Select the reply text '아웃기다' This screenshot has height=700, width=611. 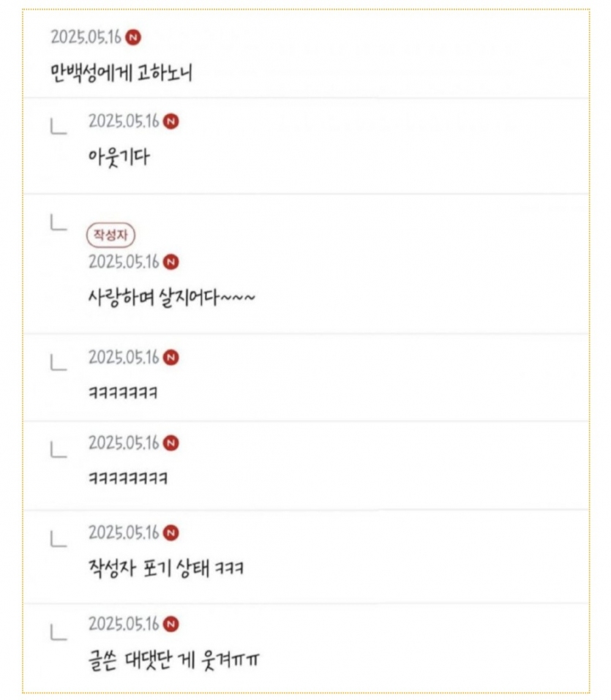pyautogui.click(x=119, y=157)
